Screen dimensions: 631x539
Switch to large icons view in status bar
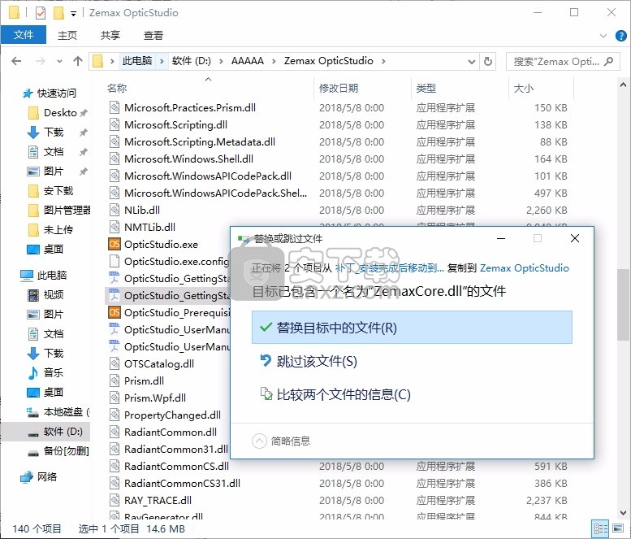(618, 528)
